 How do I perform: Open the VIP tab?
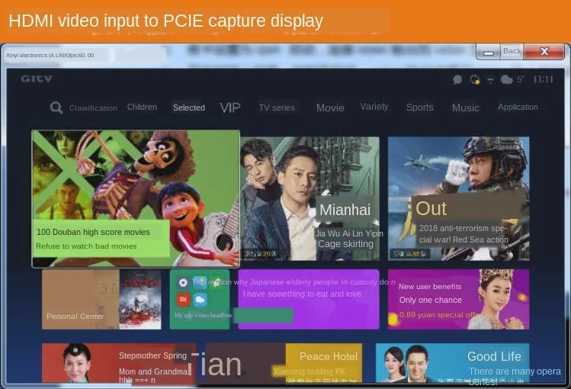tap(230, 108)
